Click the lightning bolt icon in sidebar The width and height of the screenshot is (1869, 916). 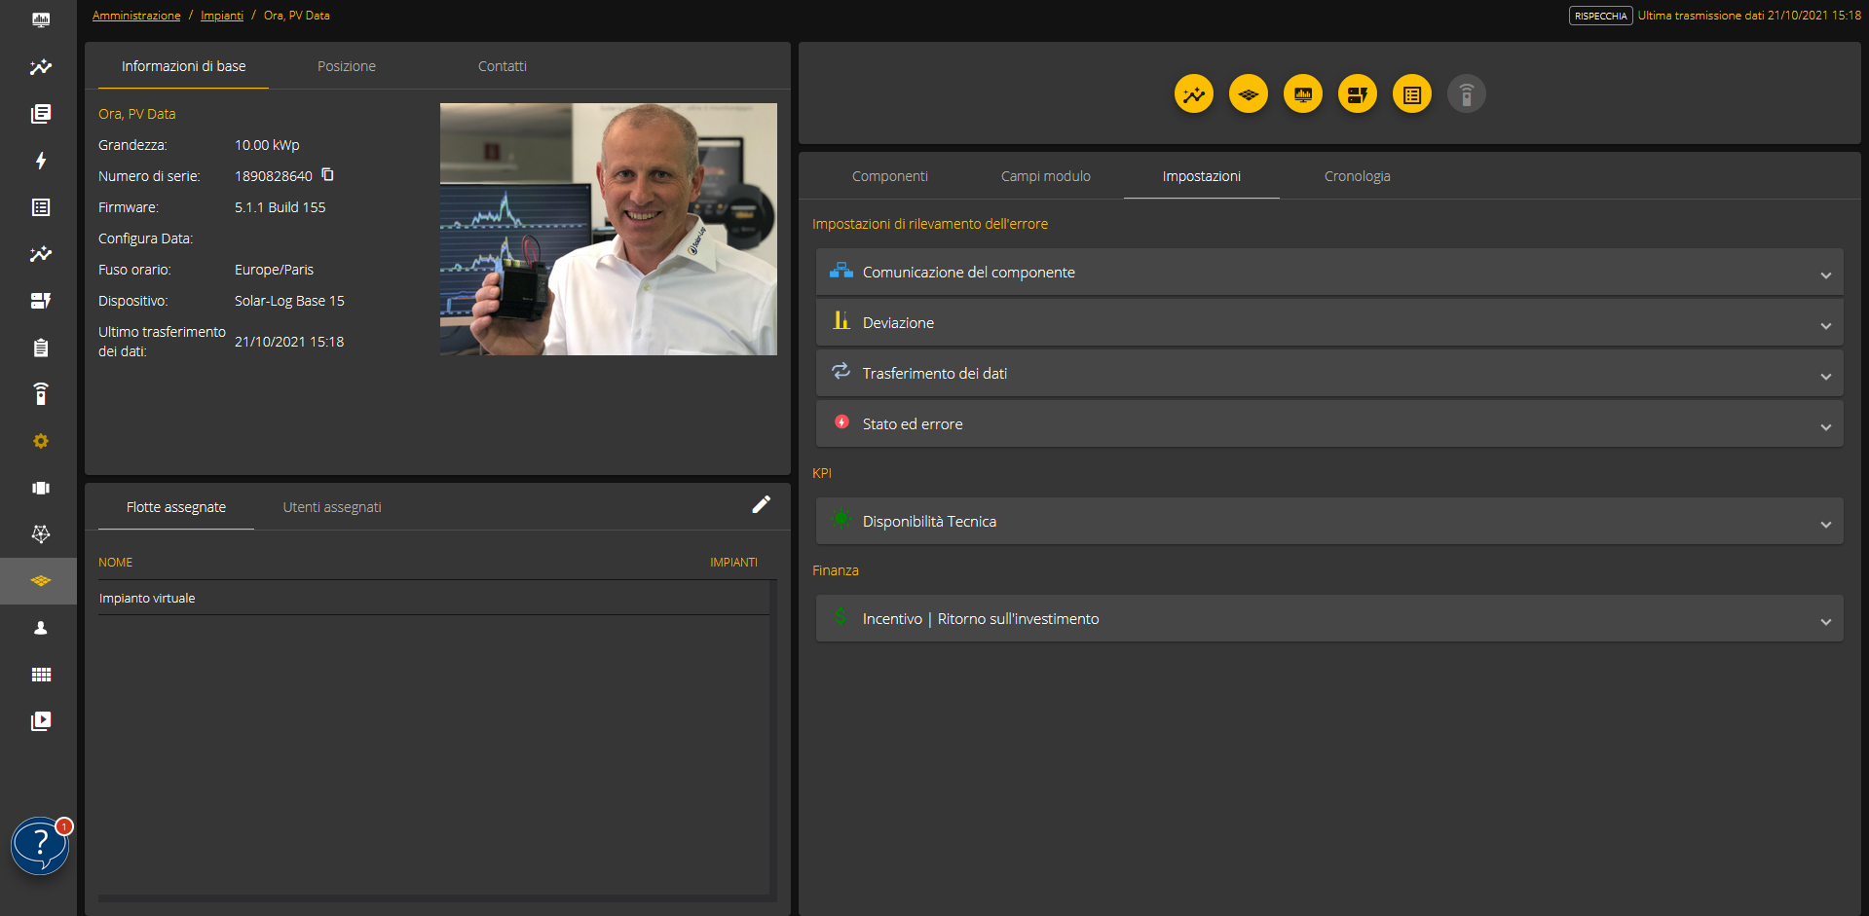(41, 161)
